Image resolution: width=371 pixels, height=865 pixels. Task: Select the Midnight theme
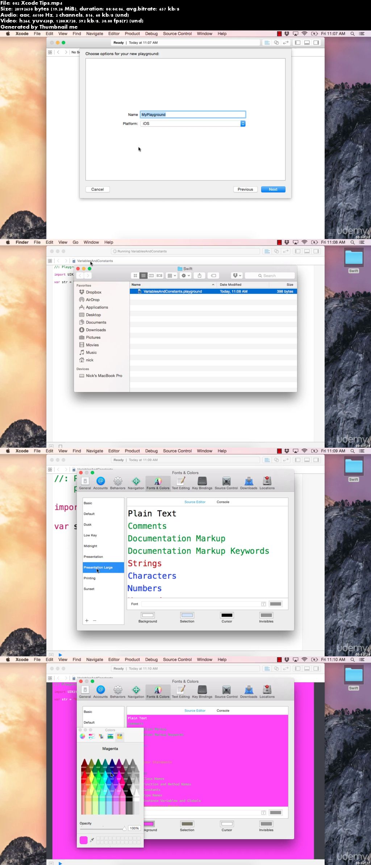click(x=103, y=546)
